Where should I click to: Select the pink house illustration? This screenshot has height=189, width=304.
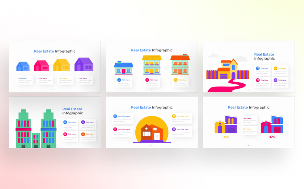coord(41,66)
